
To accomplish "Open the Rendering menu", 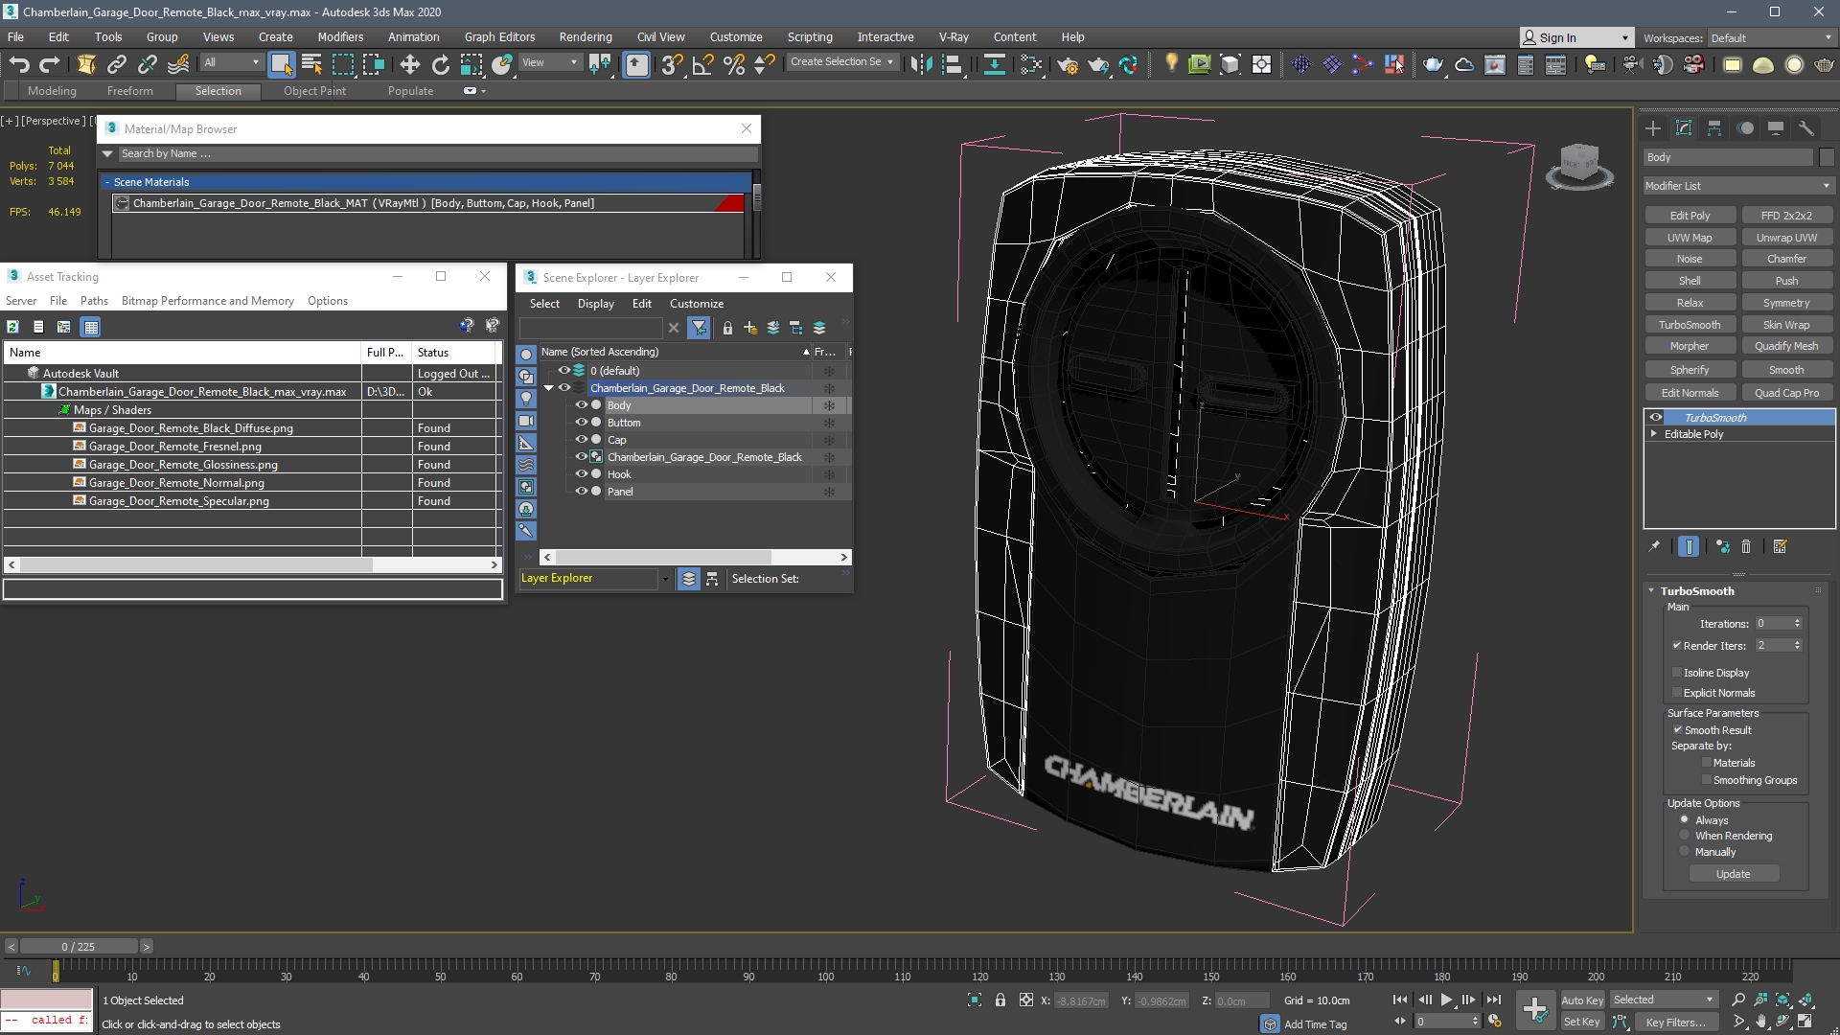I will (585, 36).
